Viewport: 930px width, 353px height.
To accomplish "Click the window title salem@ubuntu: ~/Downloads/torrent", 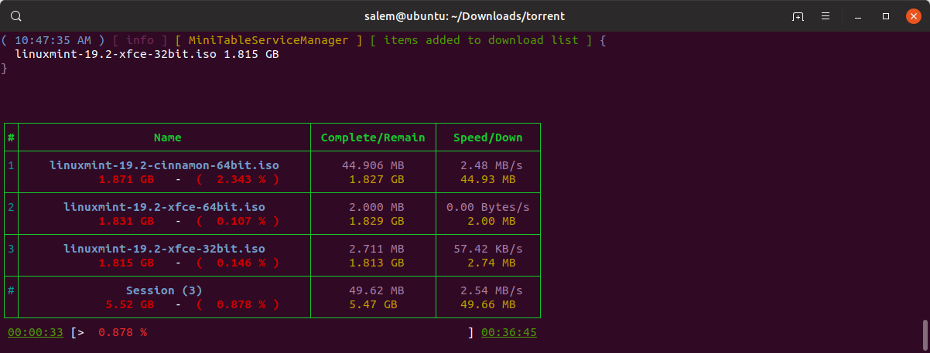I will click(464, 16).
